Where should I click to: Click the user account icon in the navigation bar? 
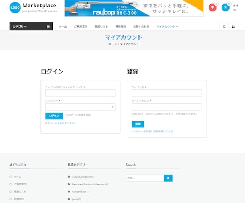click(233, 27)
